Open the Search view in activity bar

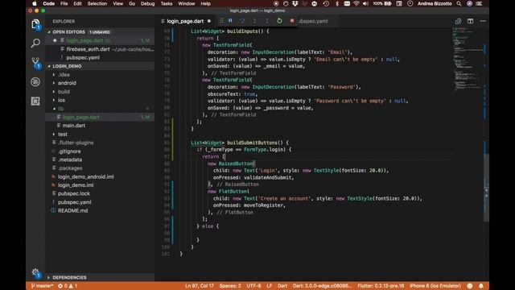[x=35, y=43]
